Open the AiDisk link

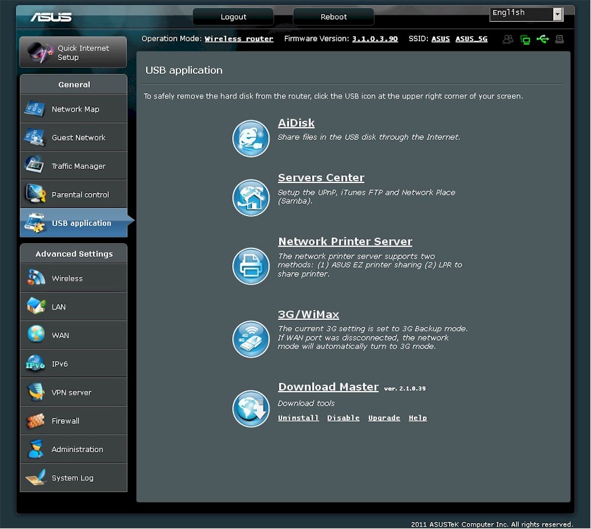point(296,123)
